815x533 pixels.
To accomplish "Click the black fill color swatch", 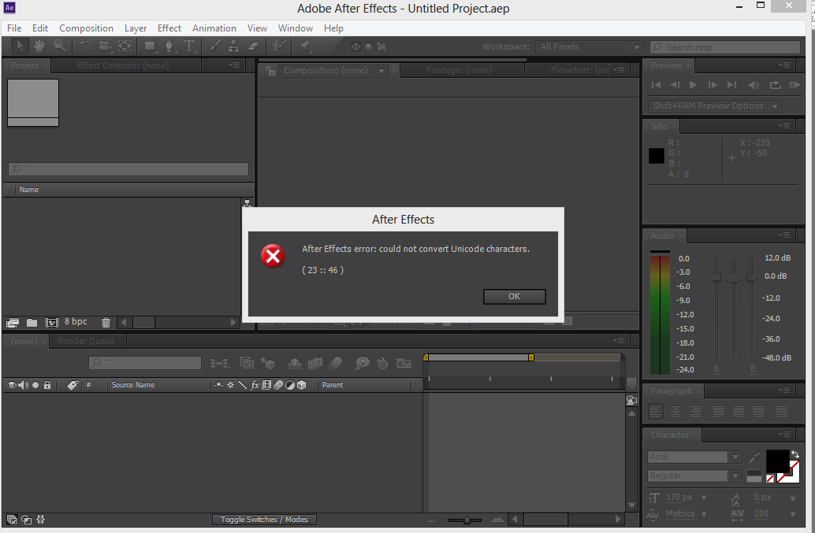I will pyautogui.click(x=778, y=461).
